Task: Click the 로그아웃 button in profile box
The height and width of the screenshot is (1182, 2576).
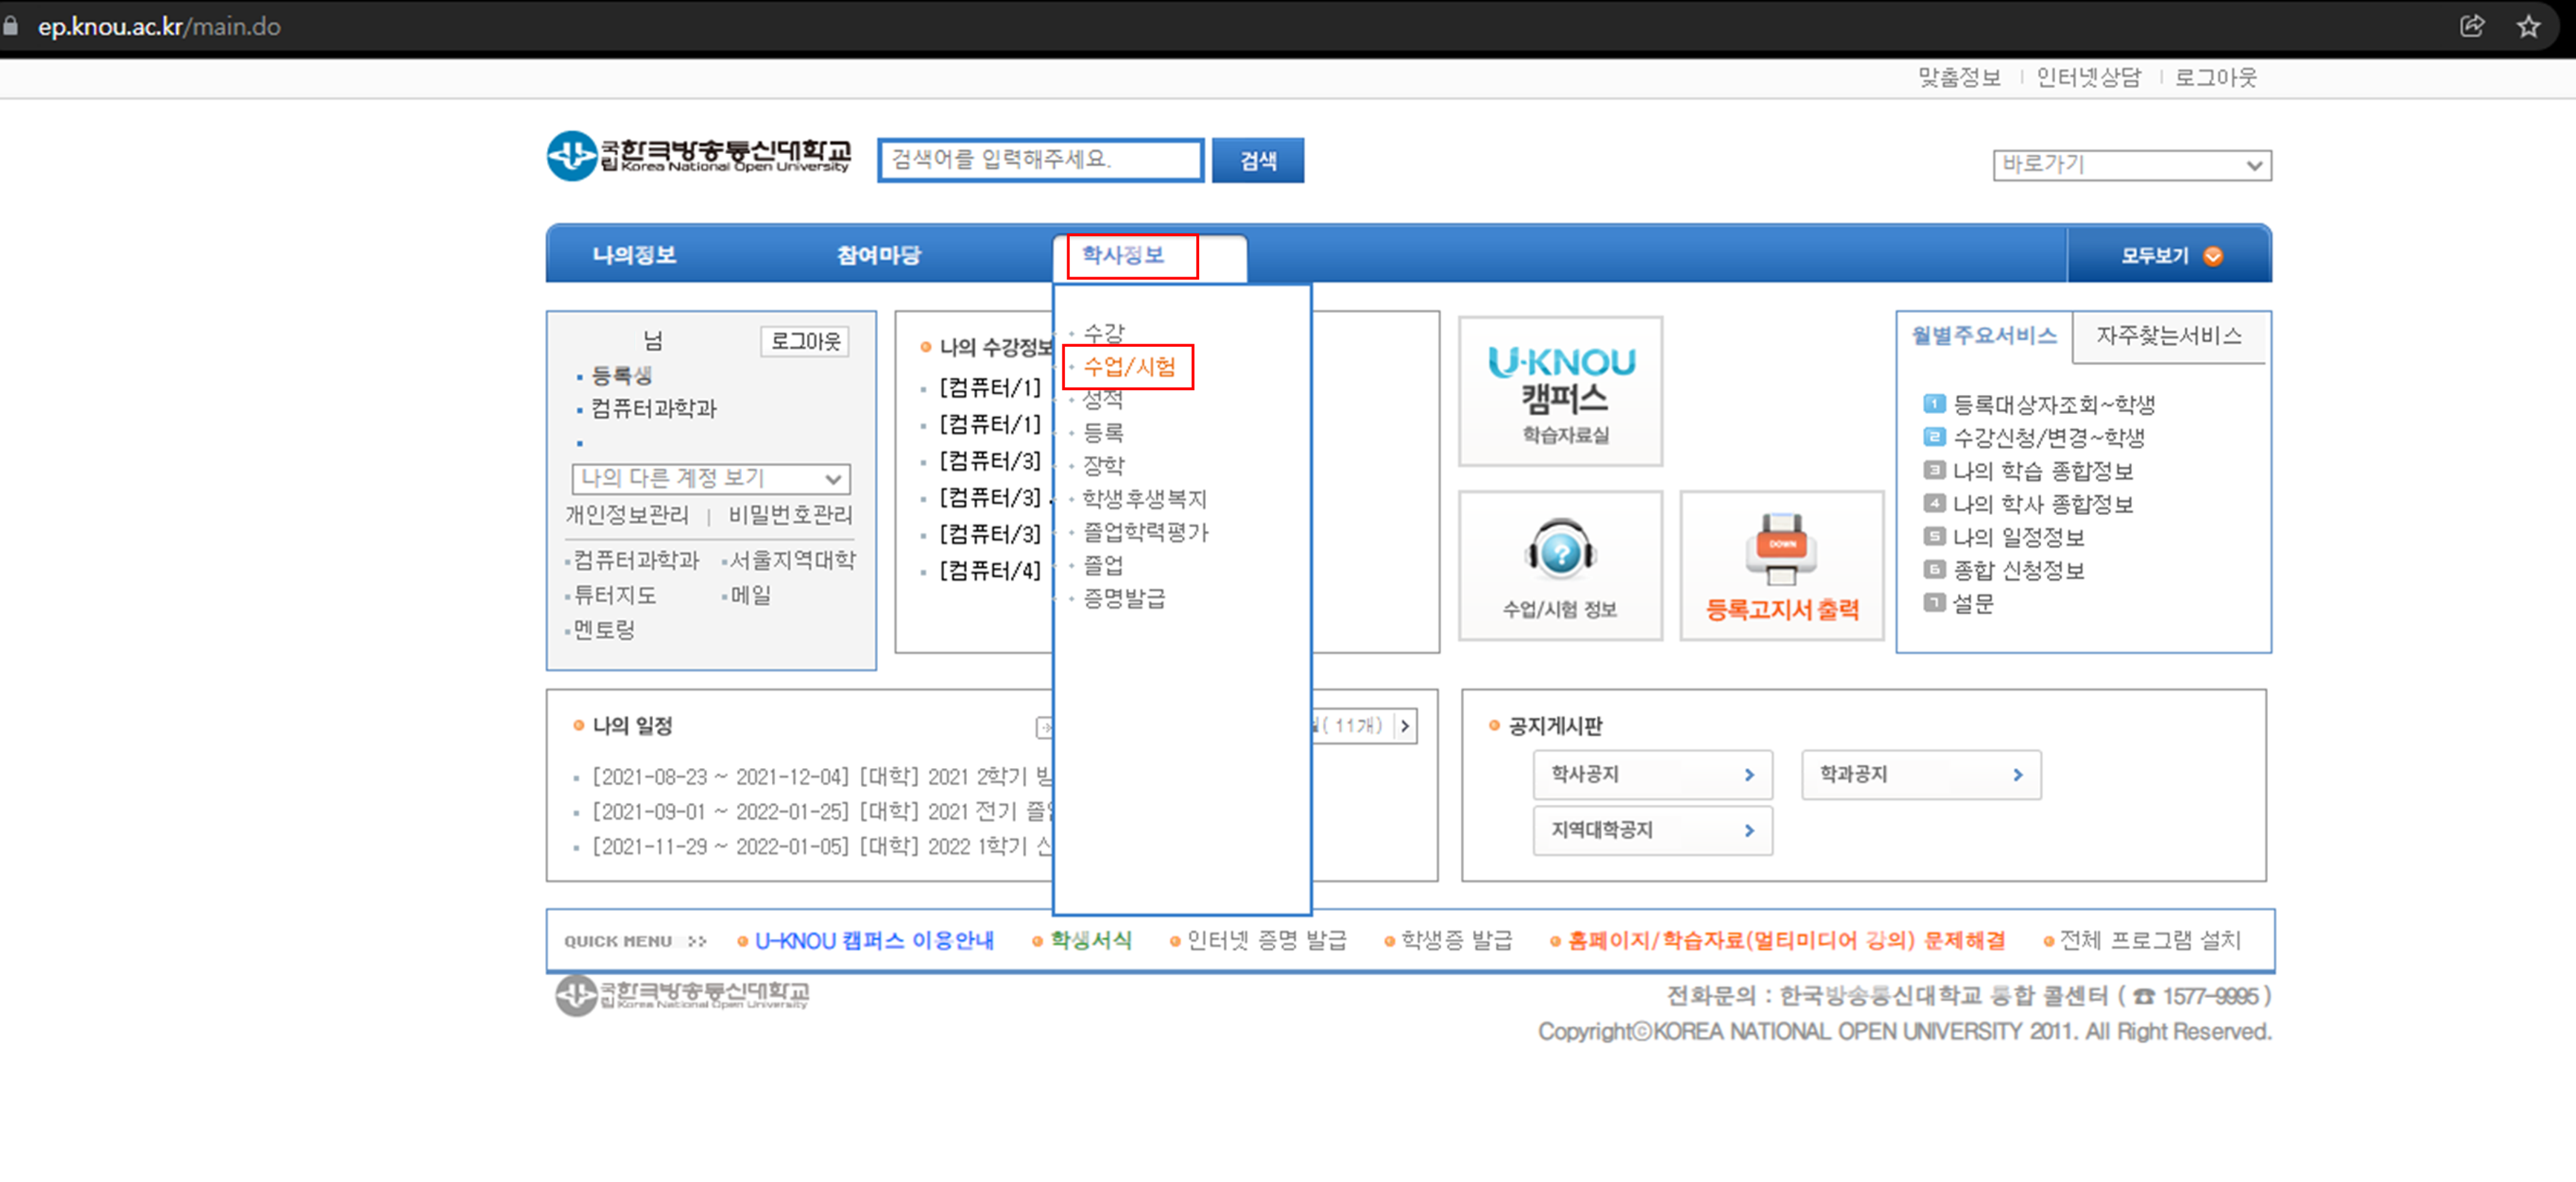Action: click(805, 341)
